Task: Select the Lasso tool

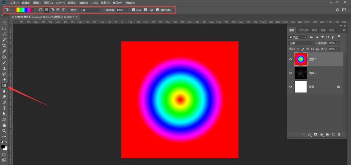Action: point(4,34)
